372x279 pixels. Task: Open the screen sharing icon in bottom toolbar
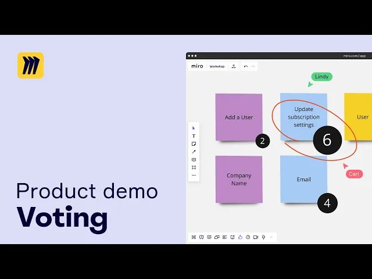coord(217,237)
